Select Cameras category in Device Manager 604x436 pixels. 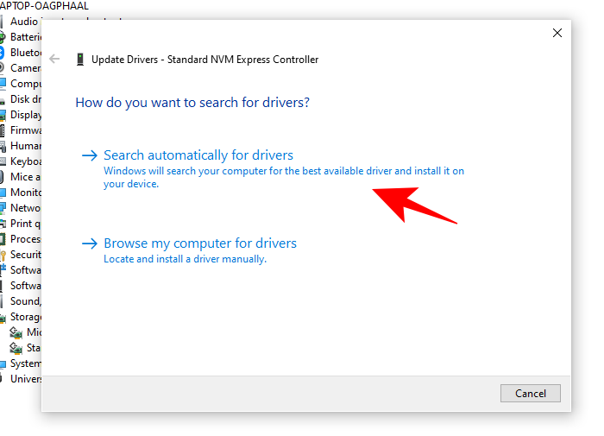click(26, 68)
